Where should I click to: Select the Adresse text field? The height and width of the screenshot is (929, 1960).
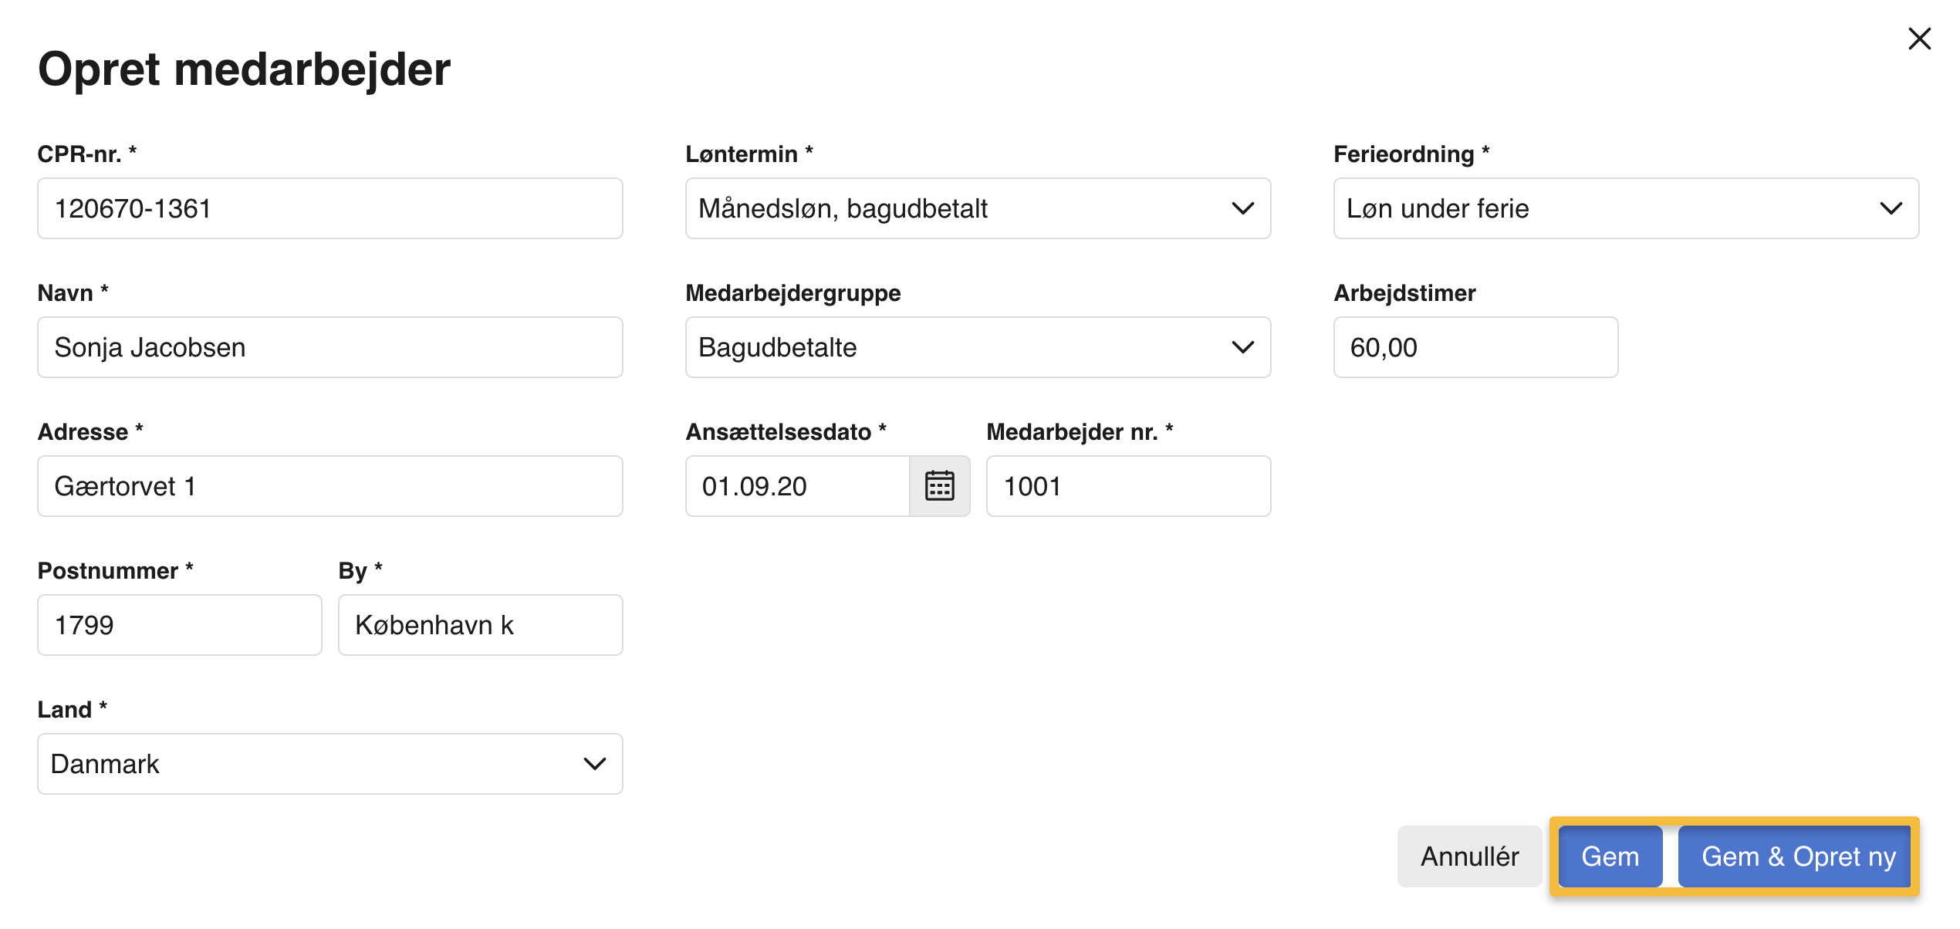(329, 486)
